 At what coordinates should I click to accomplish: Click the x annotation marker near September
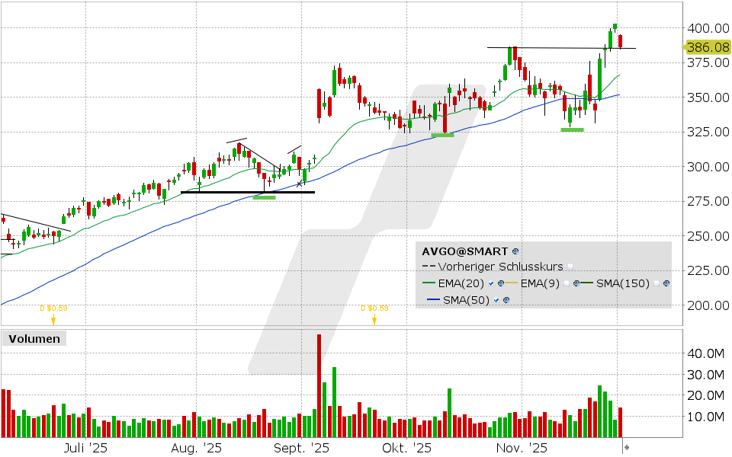pos(299,184)
